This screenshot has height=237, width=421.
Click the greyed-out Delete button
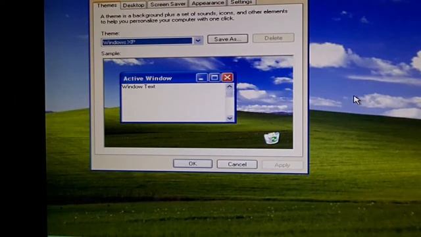[274, 38]
